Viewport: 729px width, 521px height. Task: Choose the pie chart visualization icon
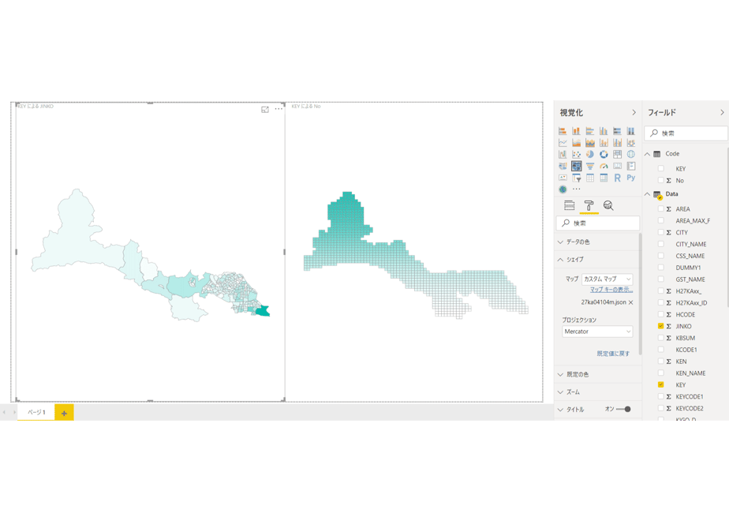click(590, 155)
